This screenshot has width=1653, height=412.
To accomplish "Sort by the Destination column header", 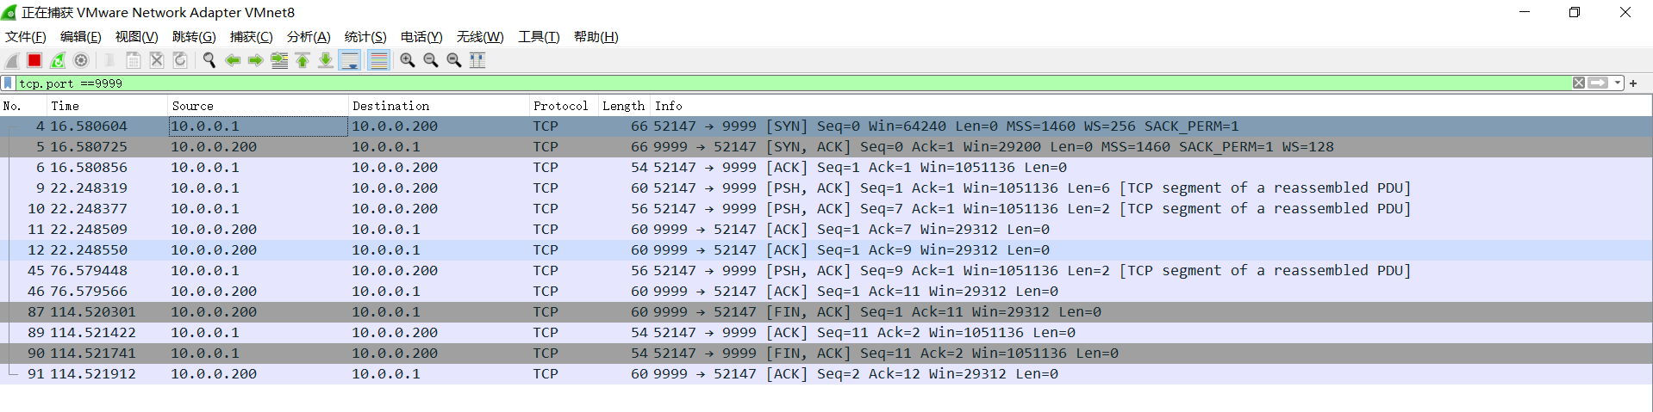I will tap(439, 106).
